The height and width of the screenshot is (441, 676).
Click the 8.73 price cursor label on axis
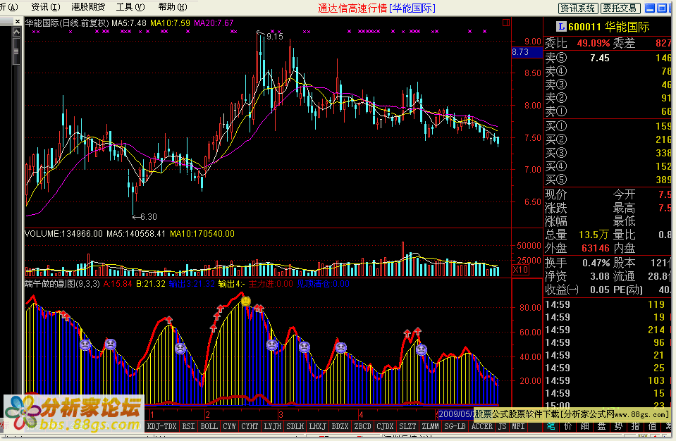click(527, 52)
